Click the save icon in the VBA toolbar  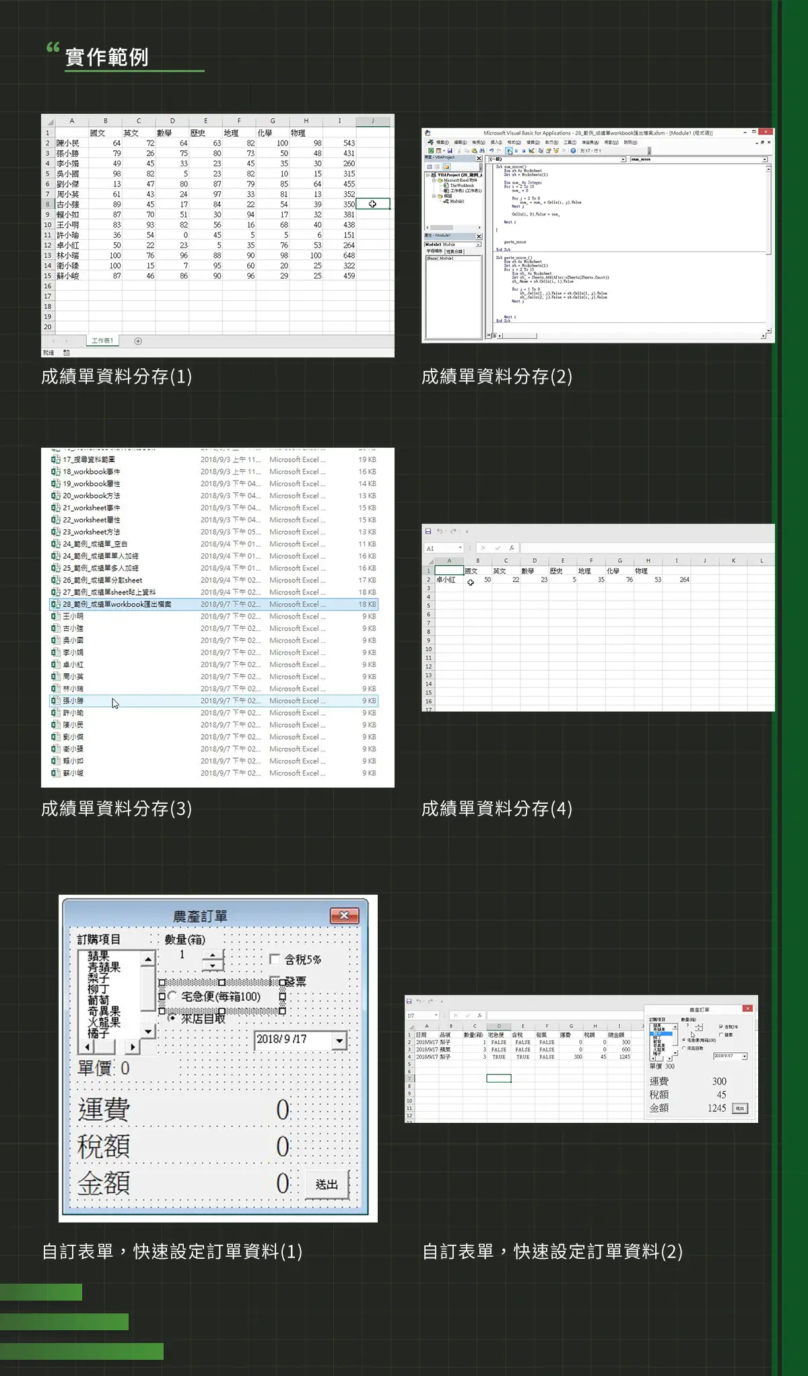(x=450, y=151)
